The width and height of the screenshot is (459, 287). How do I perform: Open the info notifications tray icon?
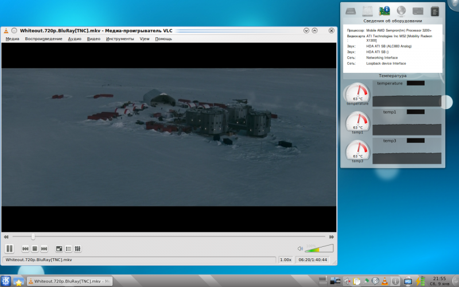(395, 281)
